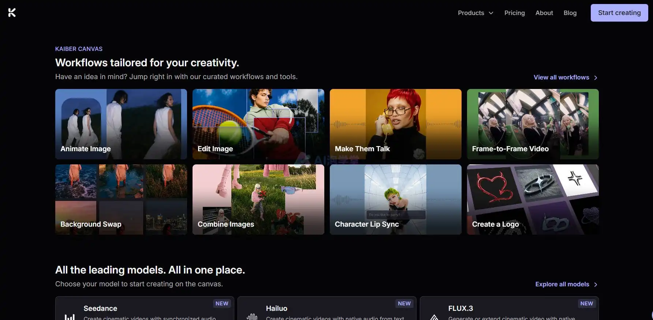Click the arrow next to Explore all models
Screen dimensions: 653x320
596,284
